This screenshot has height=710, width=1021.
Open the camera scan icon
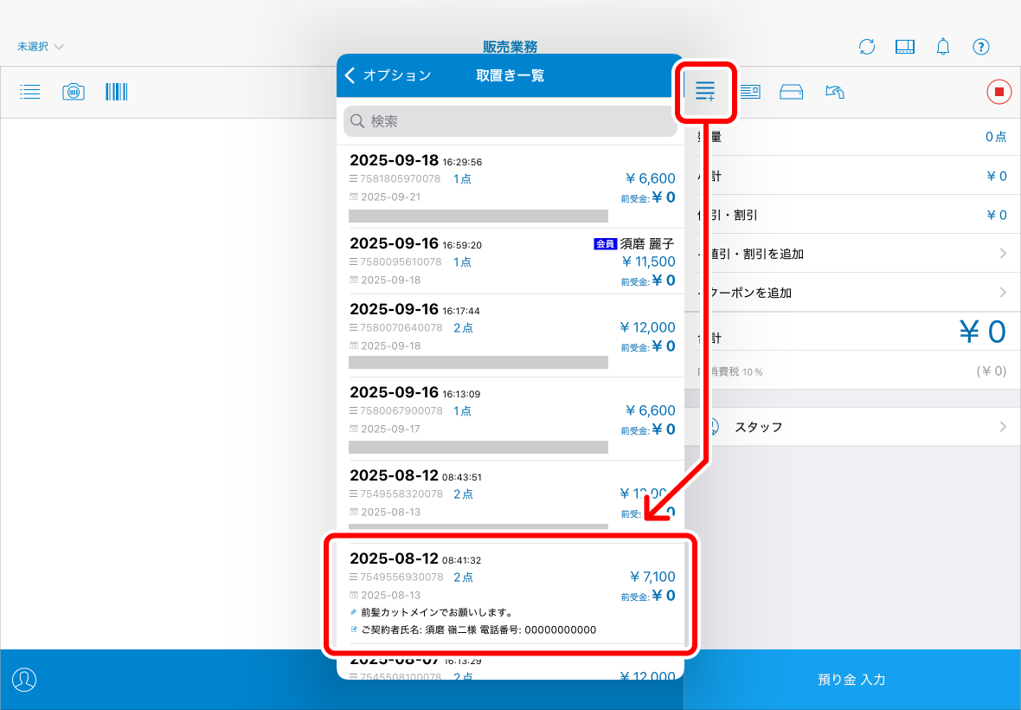click(x=74, y=92)
